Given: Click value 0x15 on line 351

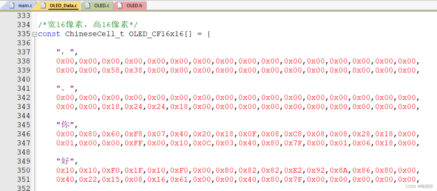Looking at the screenshot, I should [111, 179].
